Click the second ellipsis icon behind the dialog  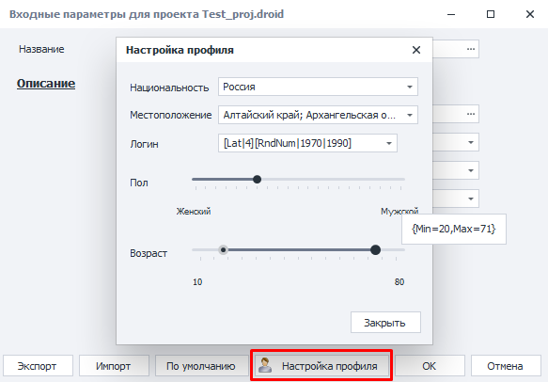[471, 114]
